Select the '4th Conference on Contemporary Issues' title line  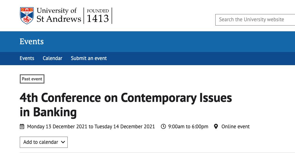pyautogui.click(x=126, y=98)
